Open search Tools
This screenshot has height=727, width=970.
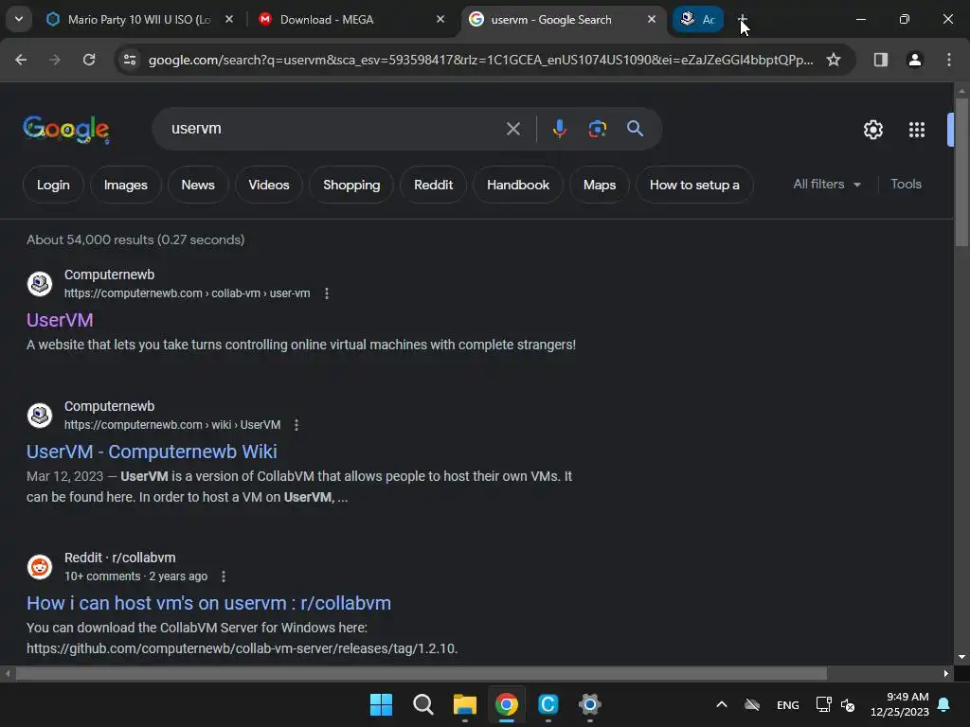[906, 185]
